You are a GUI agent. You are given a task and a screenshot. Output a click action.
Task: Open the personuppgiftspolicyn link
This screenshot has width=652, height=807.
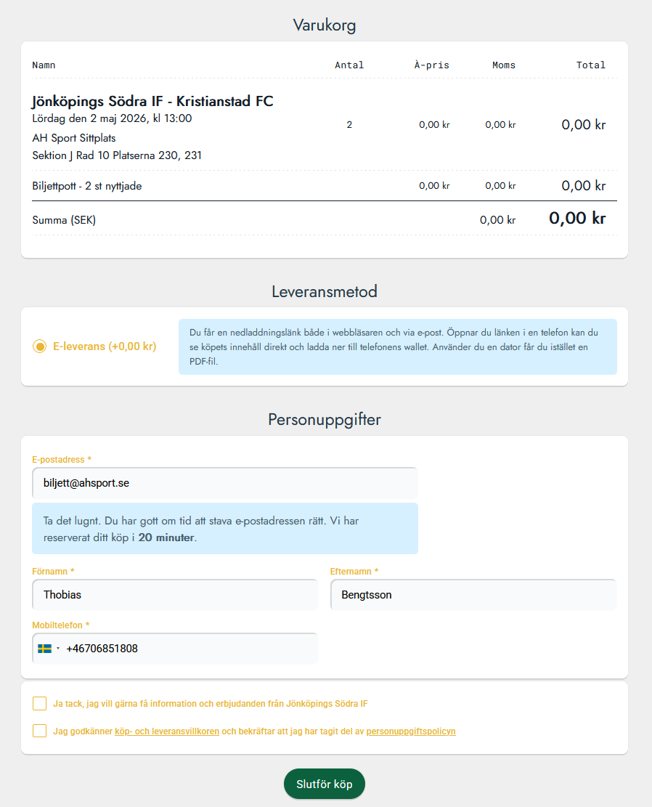click(x=411, y=731)
